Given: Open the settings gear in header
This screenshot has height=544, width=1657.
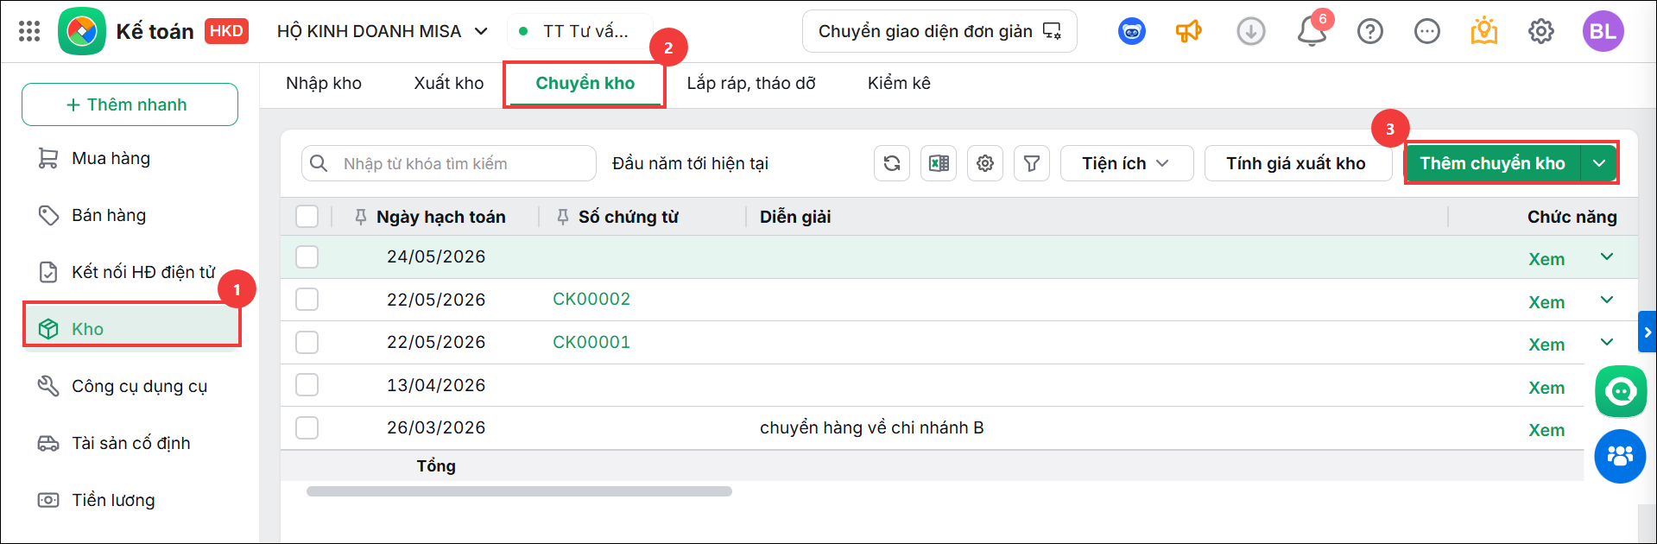Looking at the screenshot, I should [x=1541, y=32].
